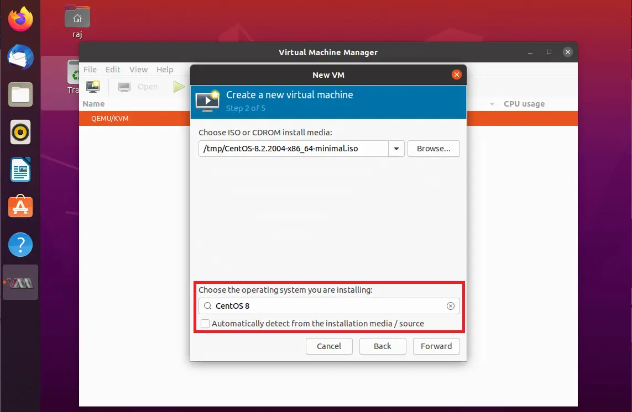The height and width of the screenshot is (412, 632).
Task: Sort by the Name column header
Action: 93,104
